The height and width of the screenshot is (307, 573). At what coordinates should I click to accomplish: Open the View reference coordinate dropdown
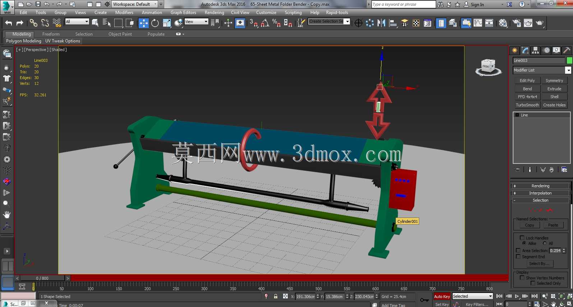coord(196,22)
